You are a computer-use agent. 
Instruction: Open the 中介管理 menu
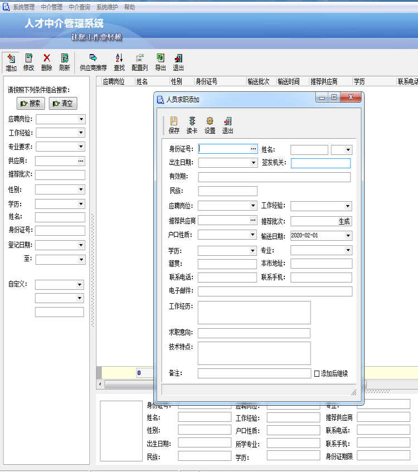pyautogui.click(x=51, y=7)
